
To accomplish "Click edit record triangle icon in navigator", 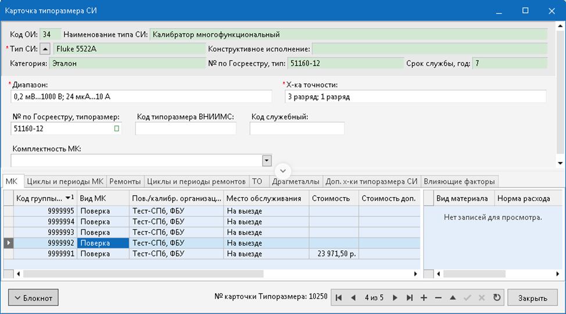I will pyautogui.click(x=453, y=298).
